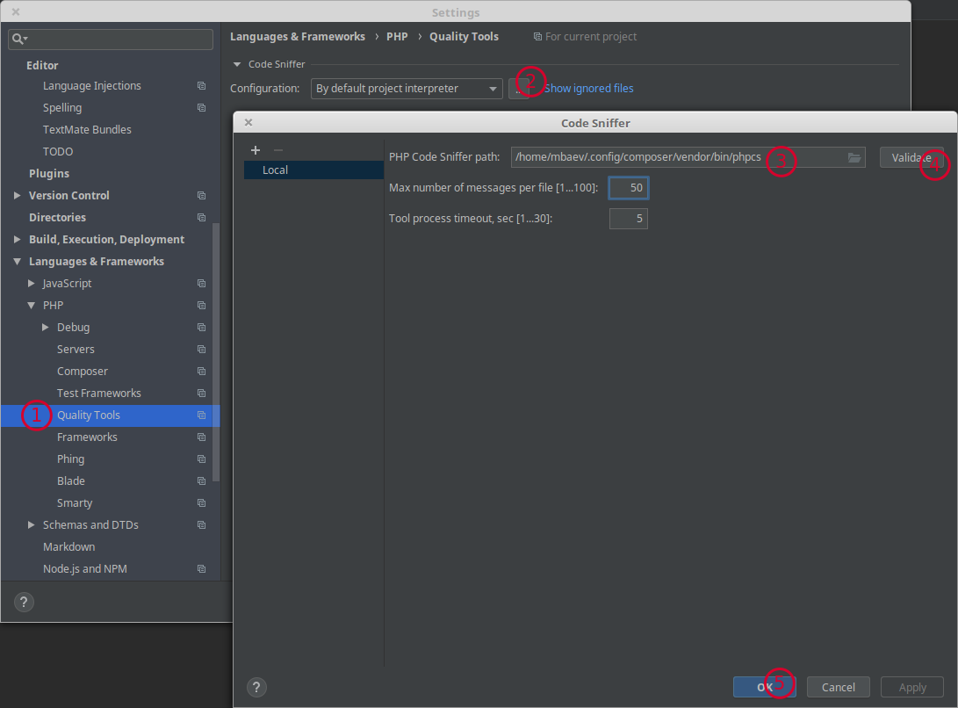This screenshot has height=708, width=958.
Task: Click project-level icon next to Servers
Action: coord(201,350)
